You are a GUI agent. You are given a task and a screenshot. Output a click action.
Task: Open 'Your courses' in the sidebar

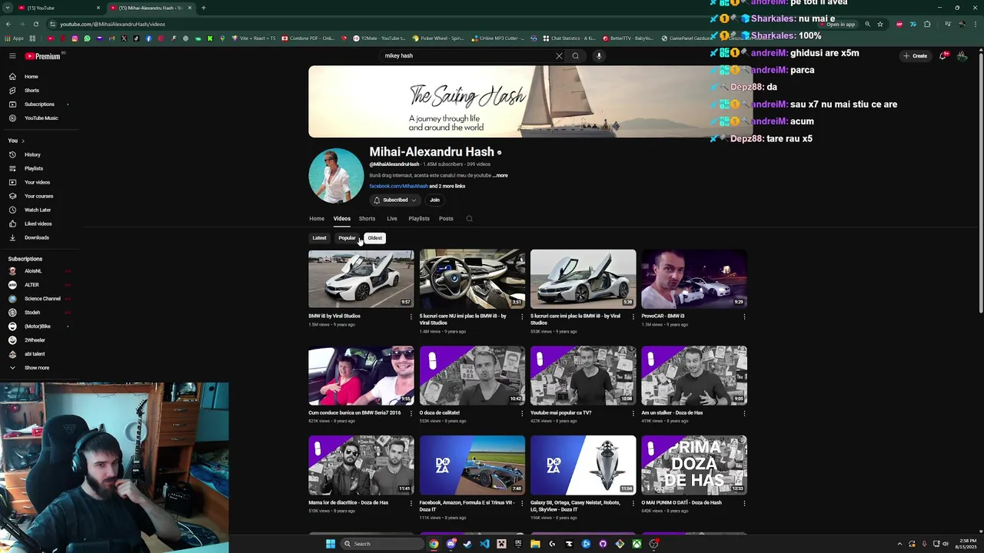point(38,196)
